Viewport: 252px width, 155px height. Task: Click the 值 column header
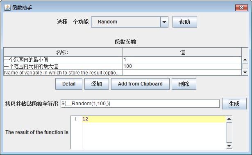pyautogui.click(x=182, y=52)
